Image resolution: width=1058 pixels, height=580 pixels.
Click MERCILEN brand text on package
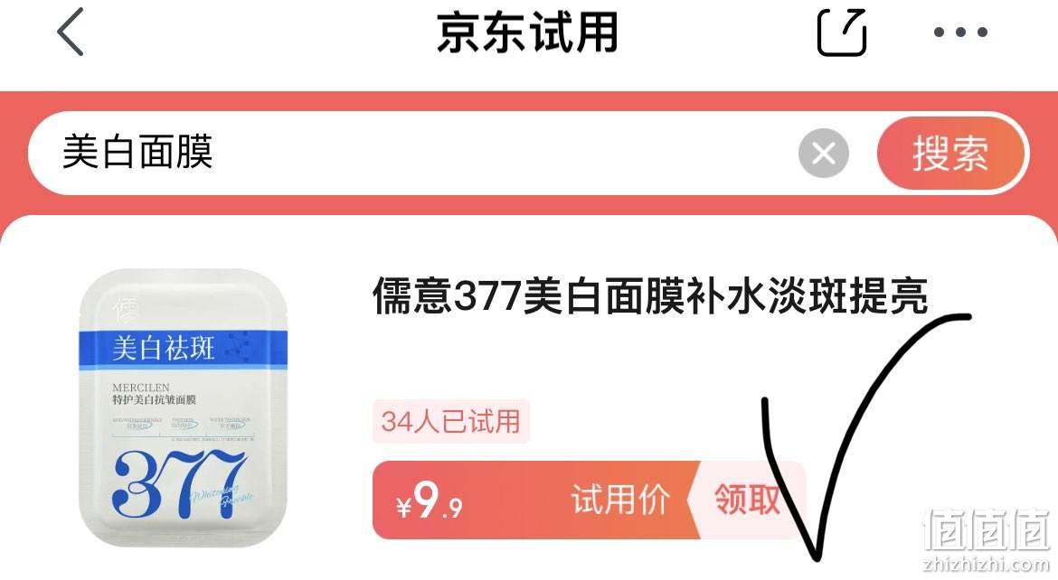(x=141, y=388)
